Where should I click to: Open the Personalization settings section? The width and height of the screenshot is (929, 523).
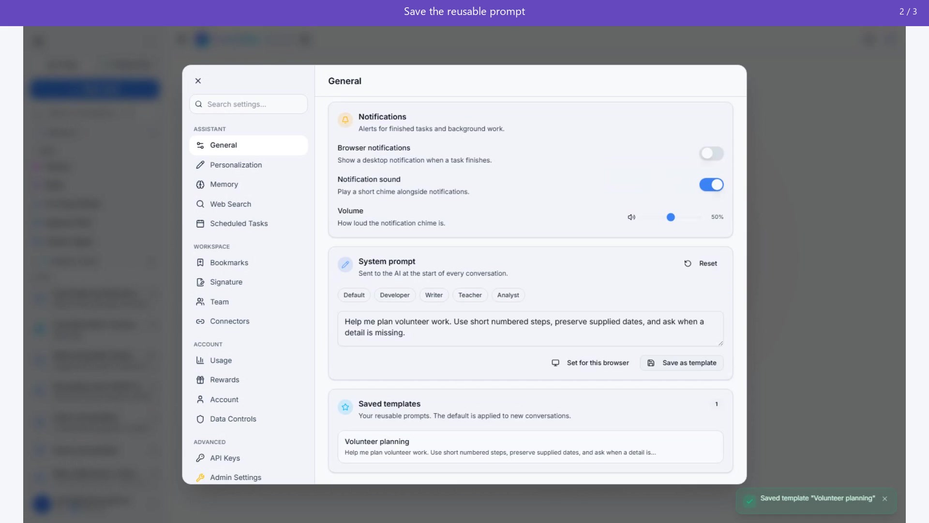point(248,165)
